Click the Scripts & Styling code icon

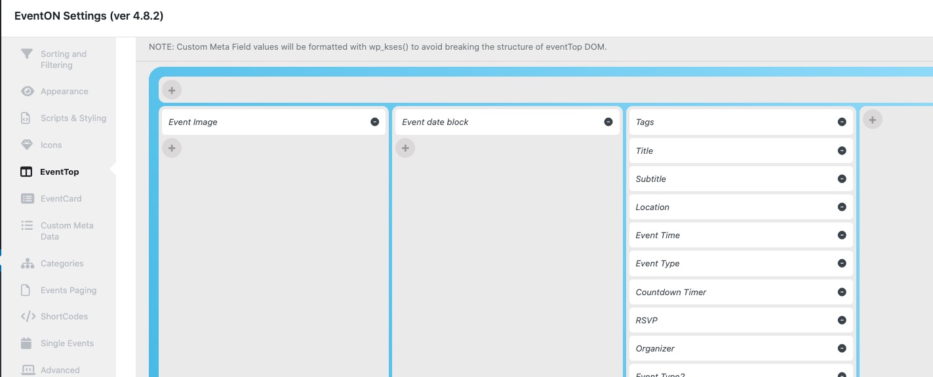26,118
